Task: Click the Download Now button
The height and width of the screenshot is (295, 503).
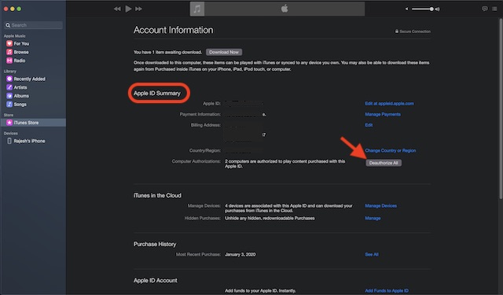Action: click(224, 52)
